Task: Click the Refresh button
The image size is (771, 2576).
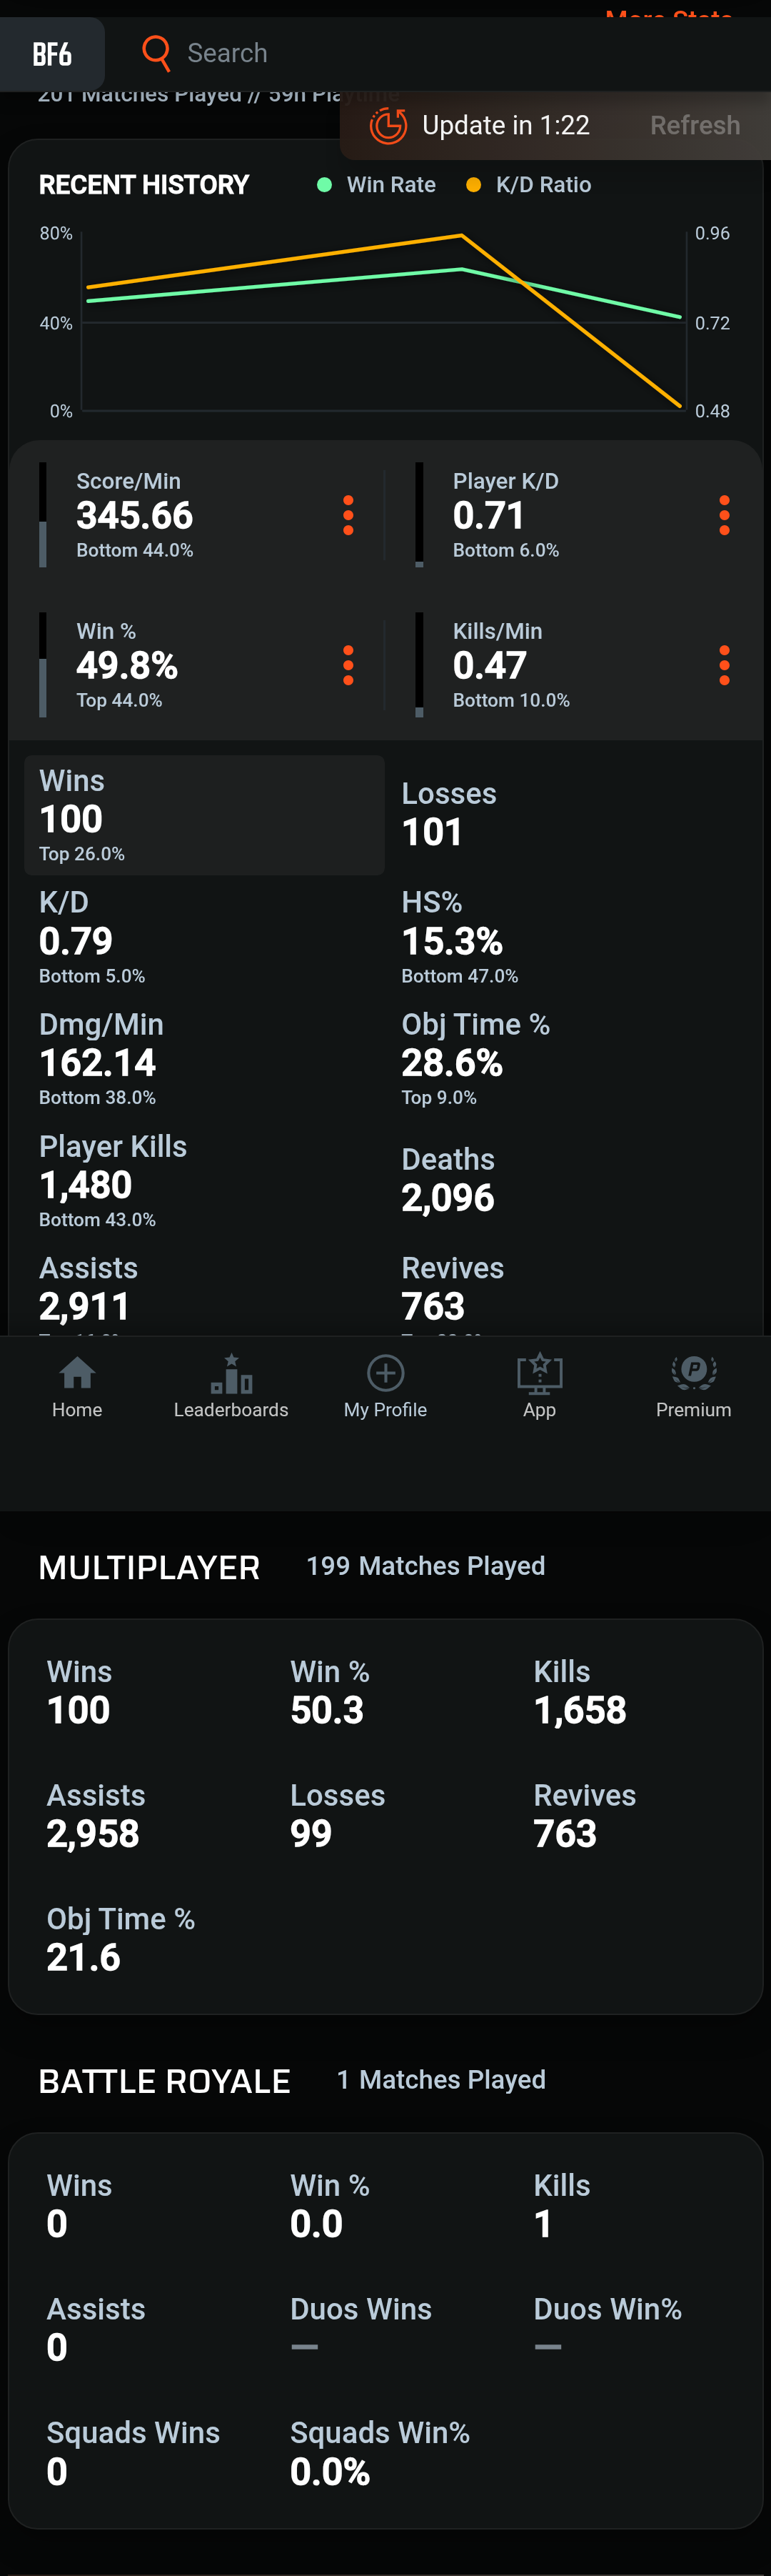Action: [x=694, y=126]
